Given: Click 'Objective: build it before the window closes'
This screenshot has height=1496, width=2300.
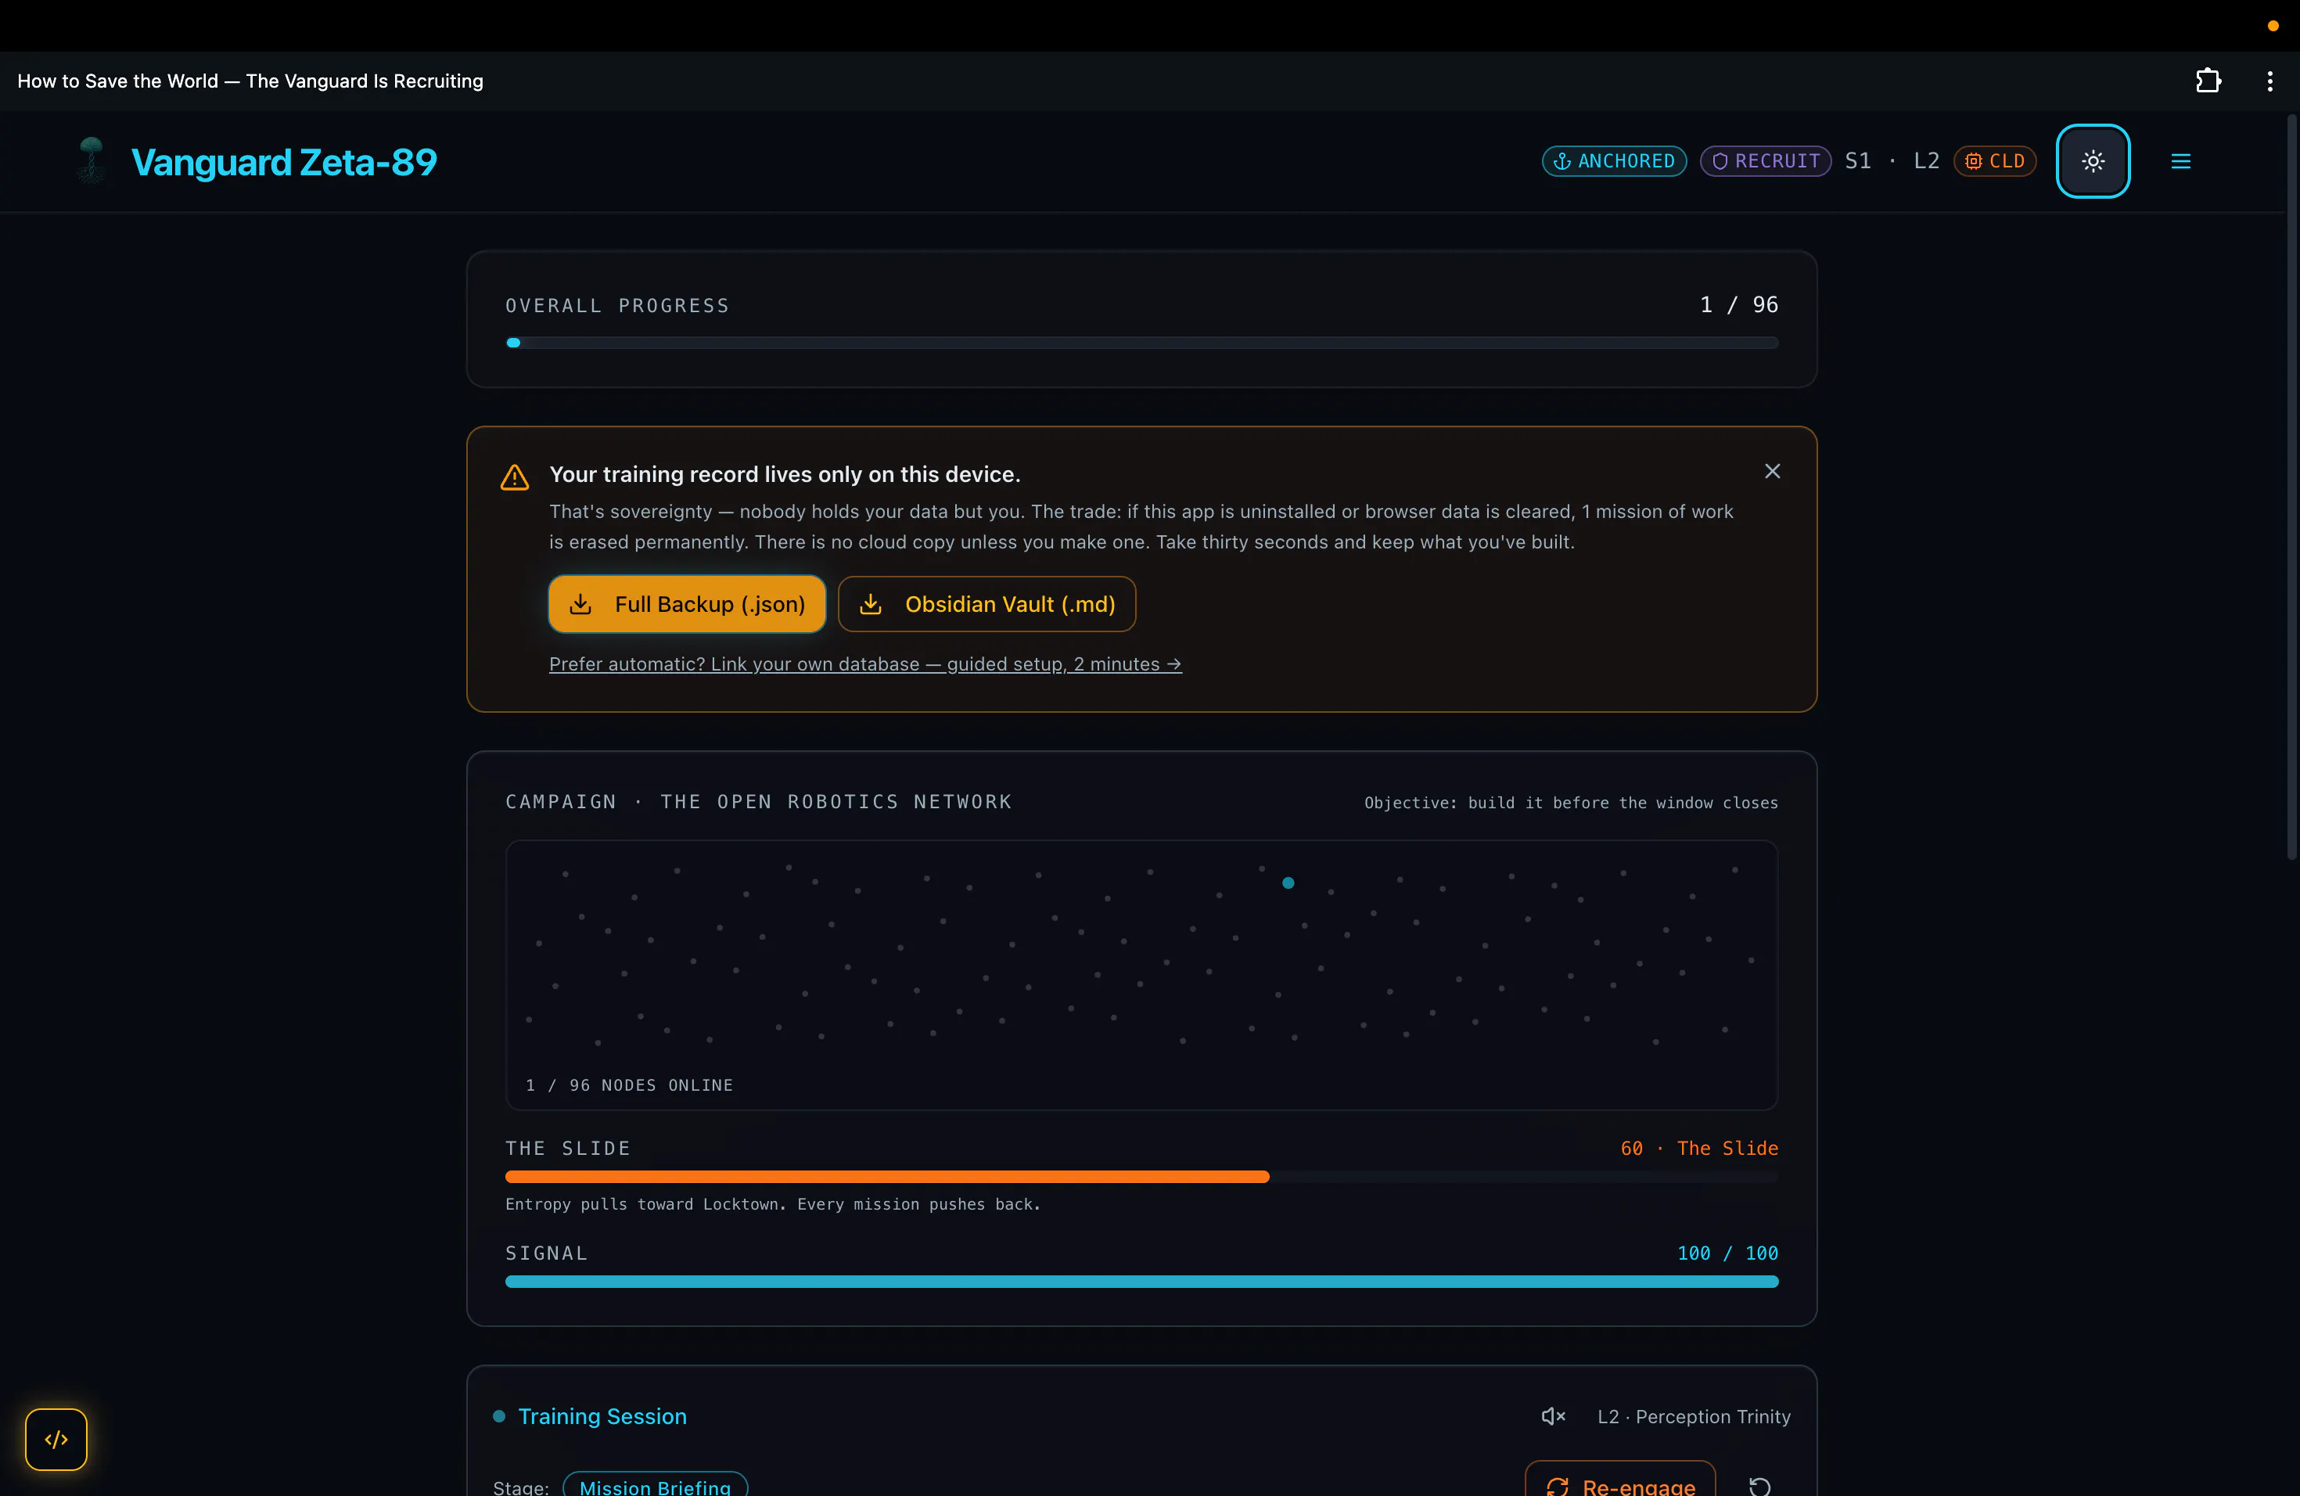Looking at the screenshot, I should [1570, 803].
